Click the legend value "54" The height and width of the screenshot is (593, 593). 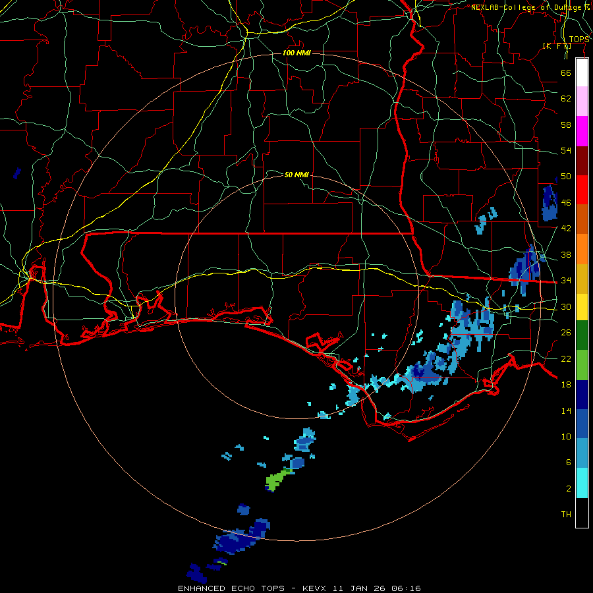566,150
